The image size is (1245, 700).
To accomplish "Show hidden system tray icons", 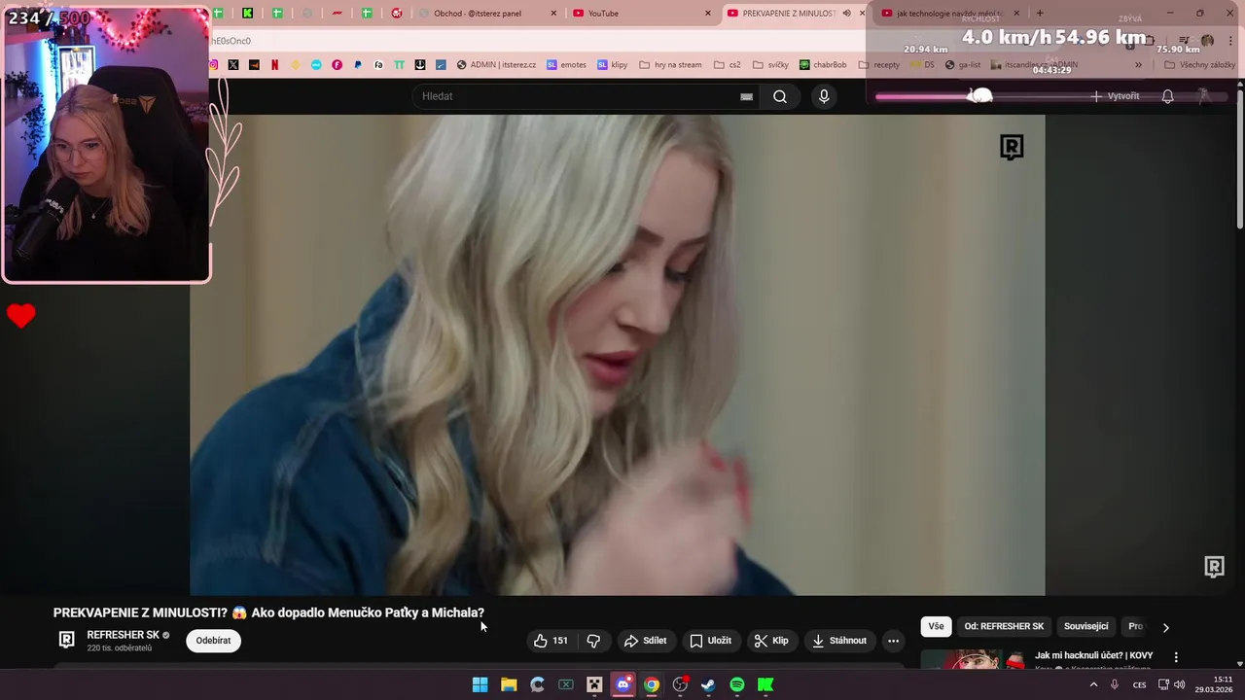I will (x=1093, y=684).
